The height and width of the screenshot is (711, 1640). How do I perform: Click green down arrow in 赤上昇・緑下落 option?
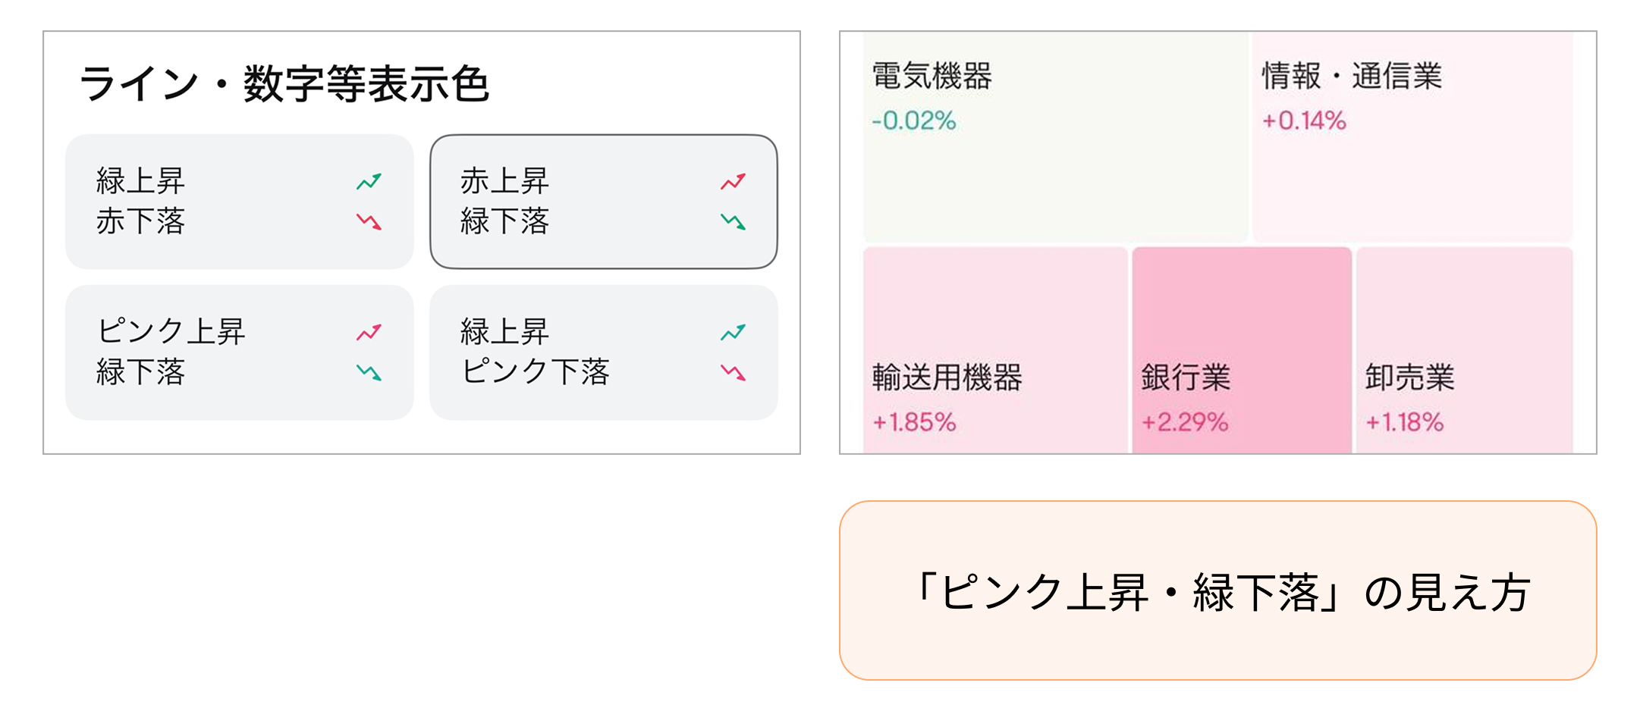734,222
